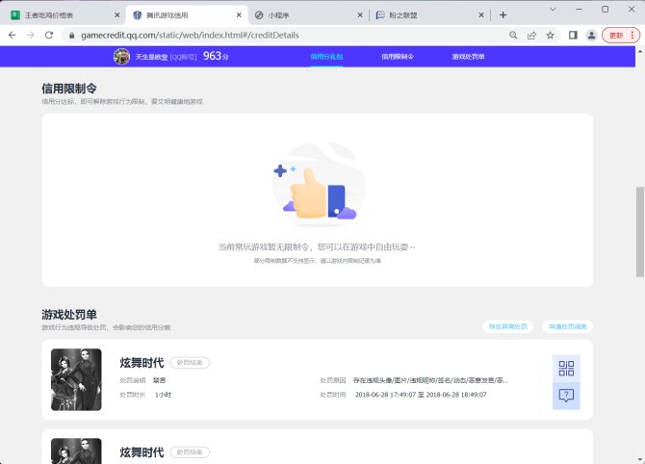Open 信用分礼包 header tab

pos(326,57)
